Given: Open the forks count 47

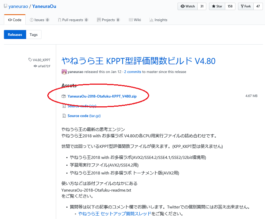Looking at the screenshot, I should click(x=258, y=6).
